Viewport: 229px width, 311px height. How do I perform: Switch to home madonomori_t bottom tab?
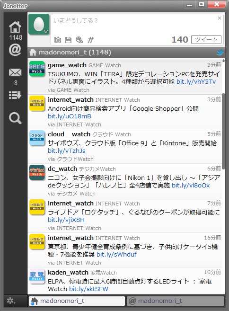point(77,301)
